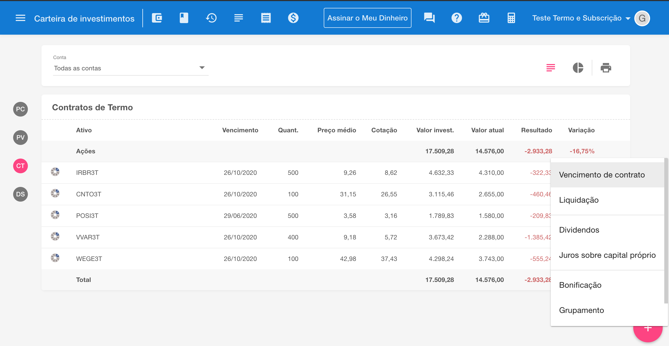Expand the Todas as contas dropdown
The width and height of the screenshot is (669, 346).
[131, 68]
